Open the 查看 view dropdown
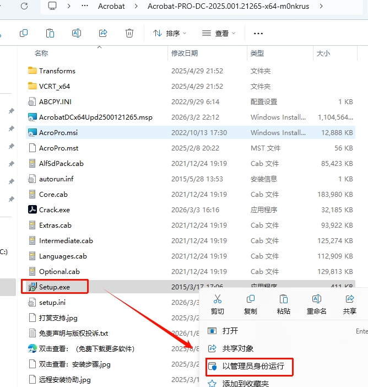This screenshot has width=368, height=387. (x=219, y=33)
